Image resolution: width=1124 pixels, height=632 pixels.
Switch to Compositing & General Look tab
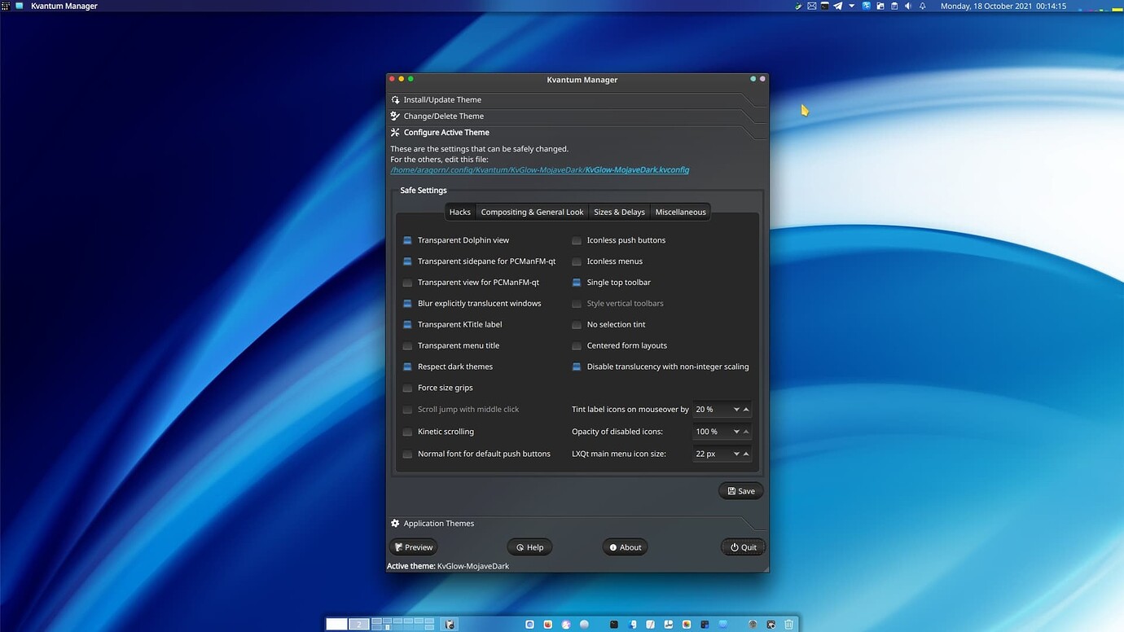532,212
